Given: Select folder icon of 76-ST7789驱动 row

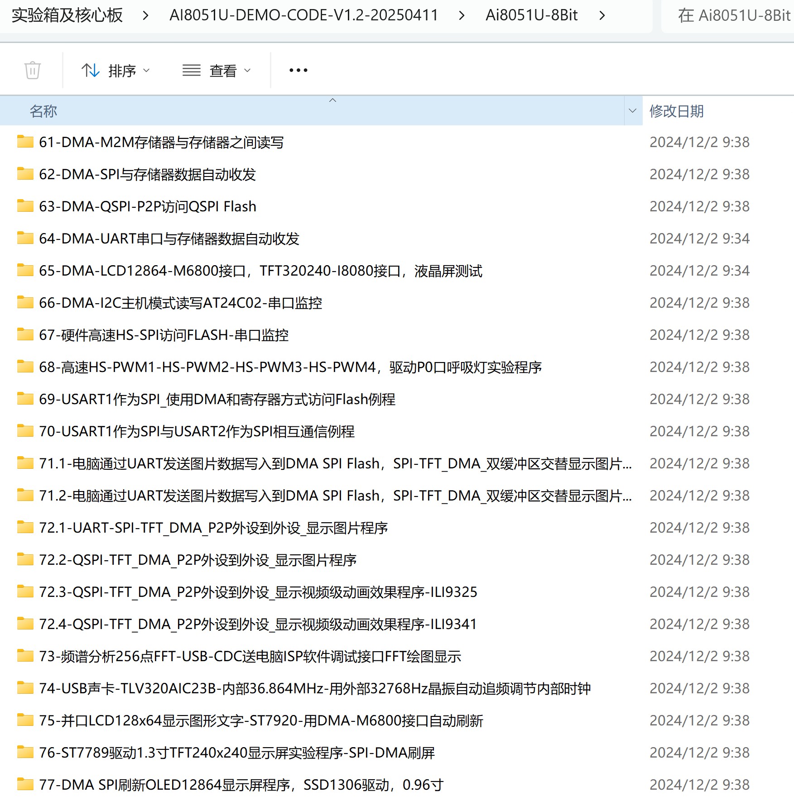Looking at the screenshot, I should (25, 752).
